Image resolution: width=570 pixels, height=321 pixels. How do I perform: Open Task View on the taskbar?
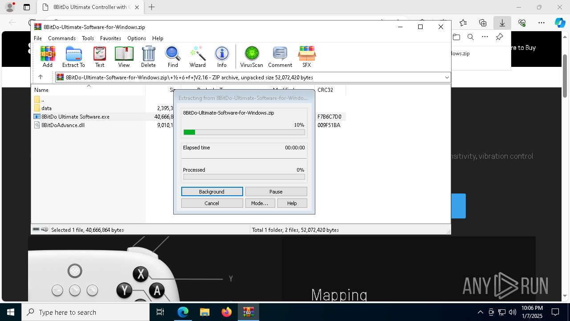pyautogui.click(x=160, y=312)
